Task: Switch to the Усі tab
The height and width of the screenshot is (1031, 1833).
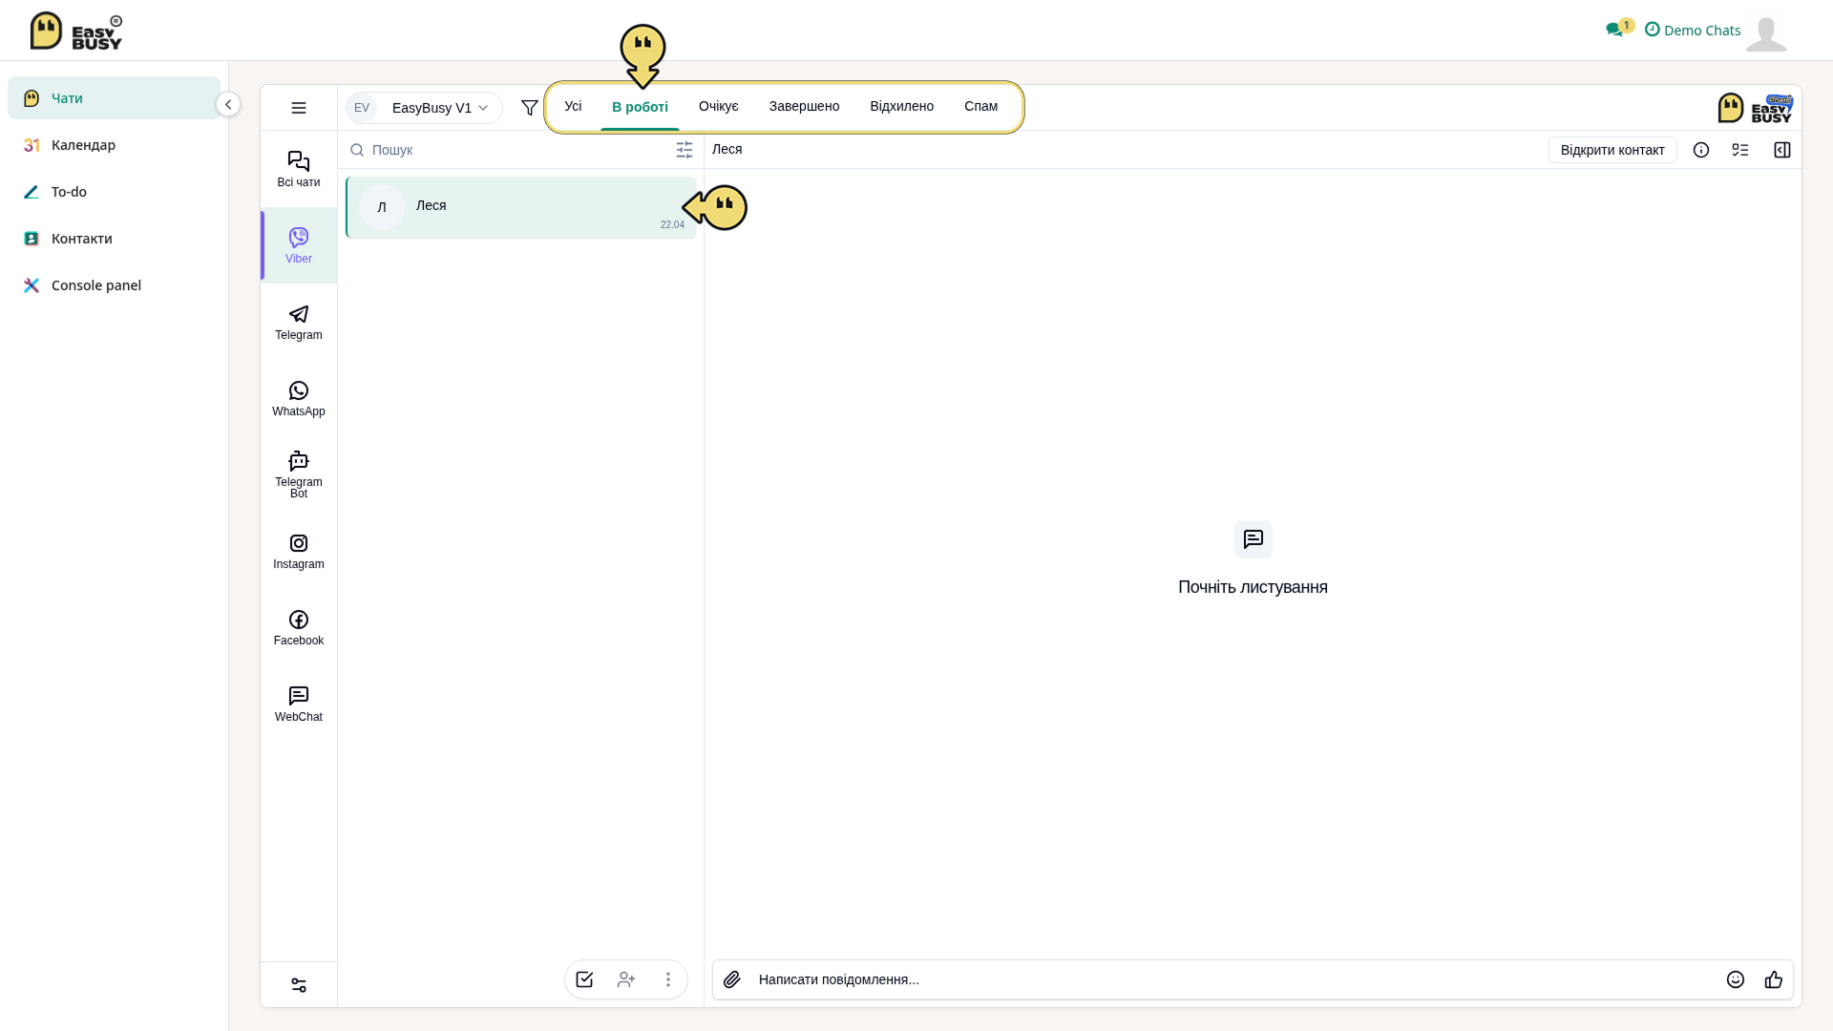Action: click(573, 106)
